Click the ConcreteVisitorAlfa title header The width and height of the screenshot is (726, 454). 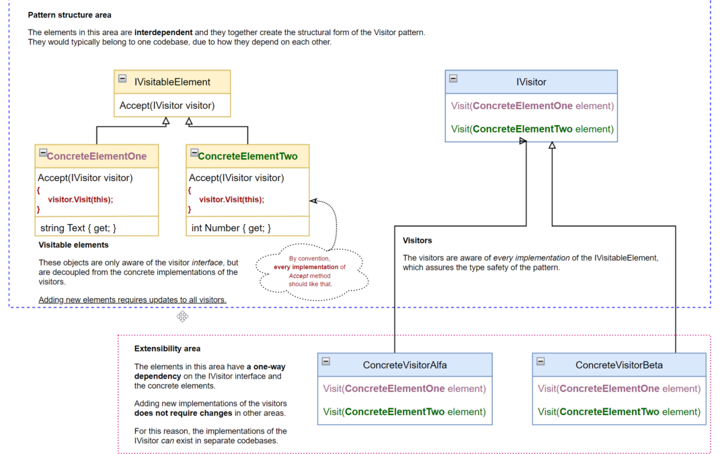tap(405, 365)
